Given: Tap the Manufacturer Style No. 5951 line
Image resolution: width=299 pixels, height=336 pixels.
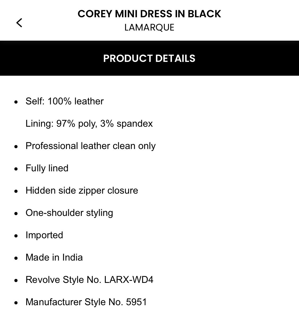Looking at the screenshot, I should 86,302.
